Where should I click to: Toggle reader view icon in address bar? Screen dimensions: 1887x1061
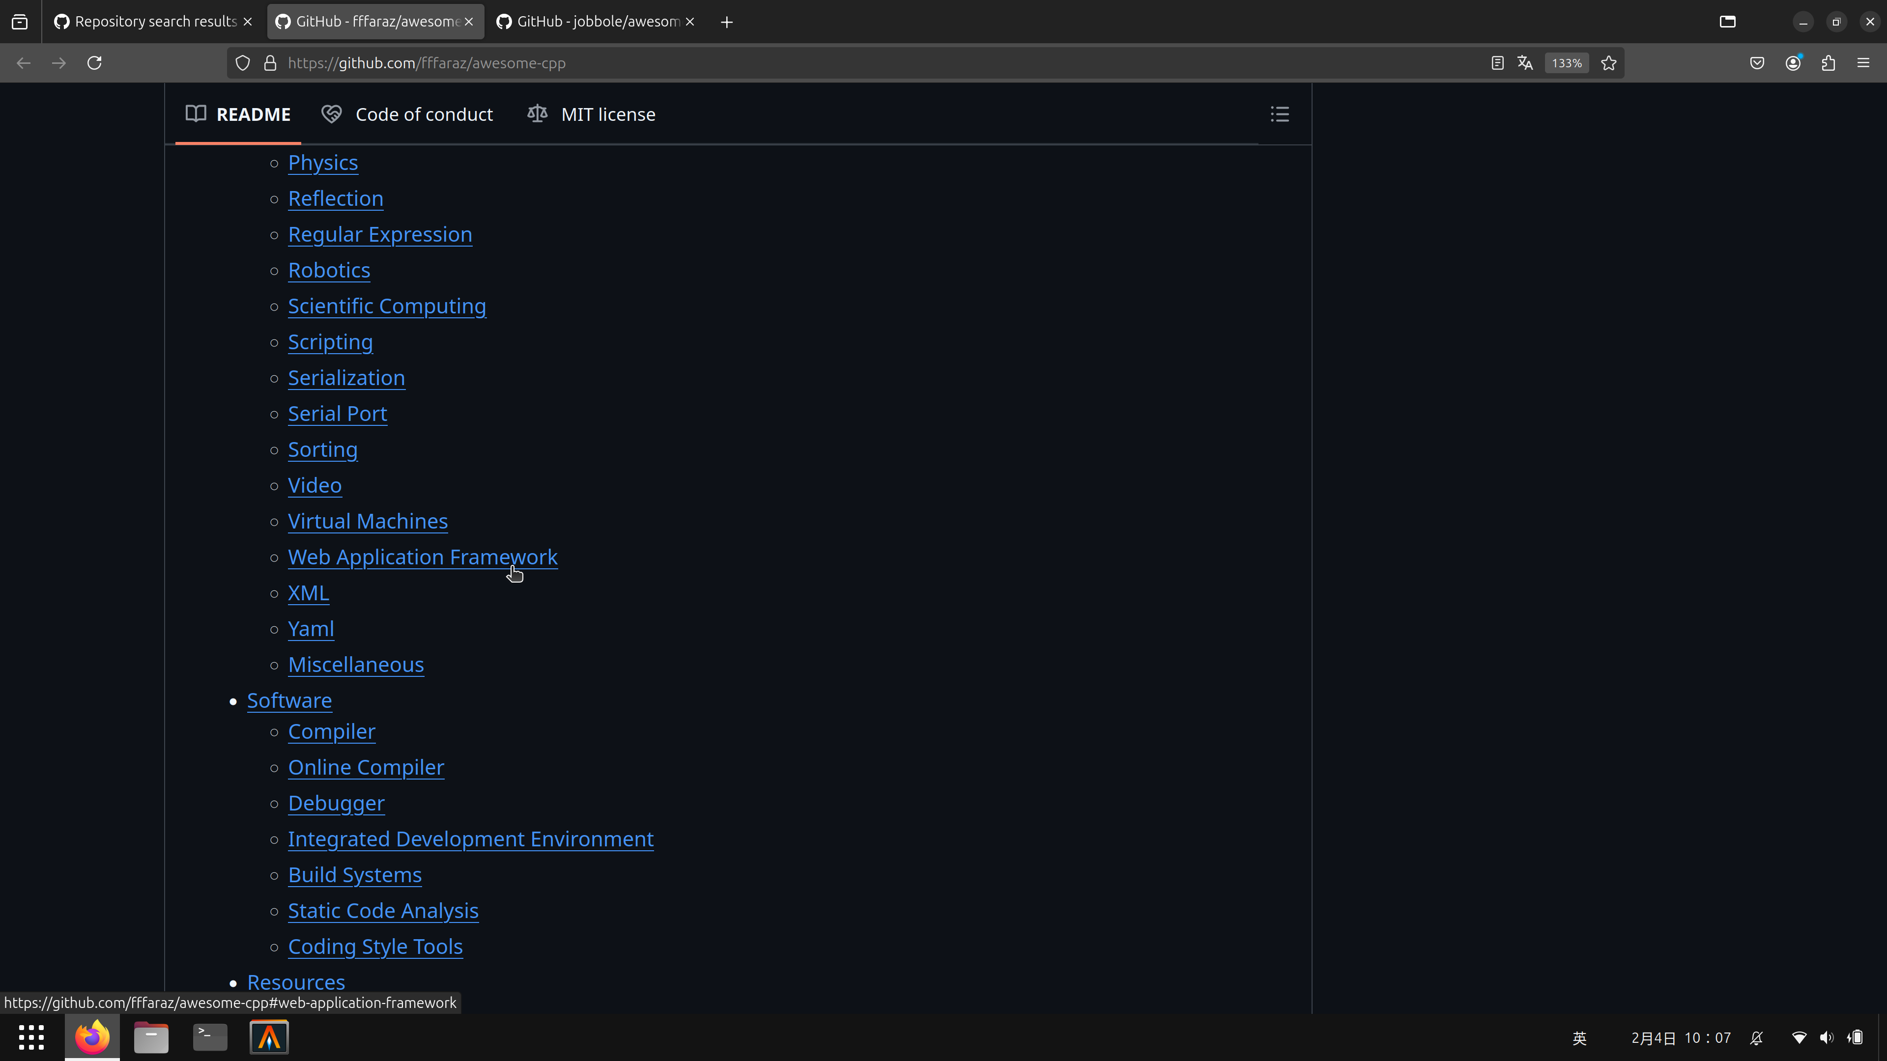pyautogui.click(x=1497, y=63)
